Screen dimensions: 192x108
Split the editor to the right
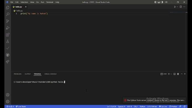click(181, 7)
